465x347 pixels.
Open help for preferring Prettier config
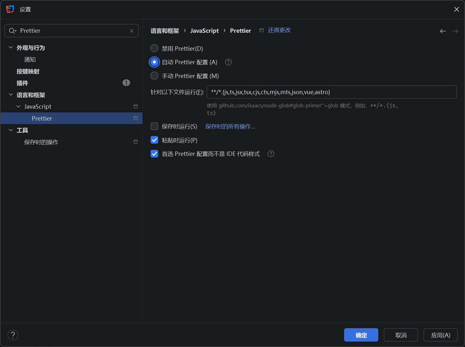tap(271, 154)
